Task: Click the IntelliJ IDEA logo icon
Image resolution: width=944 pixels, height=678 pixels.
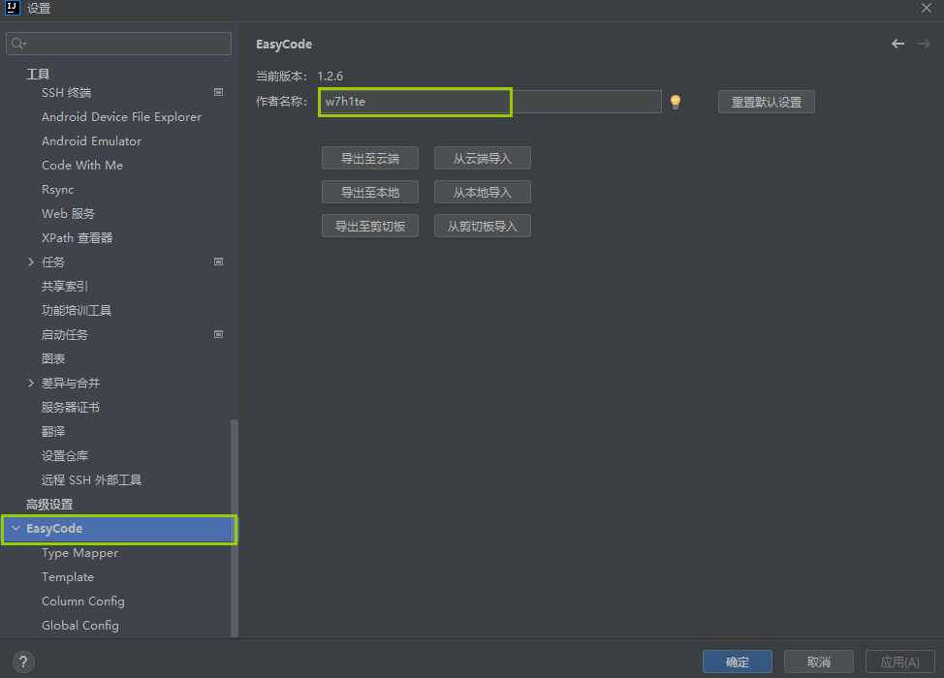Action: [12, 8]
